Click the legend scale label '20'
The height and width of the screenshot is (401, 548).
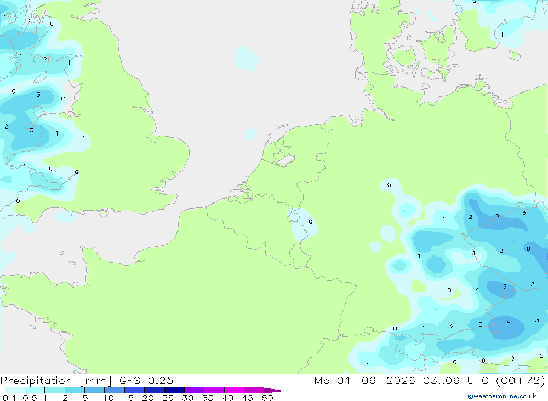click(x=148, y=398)
